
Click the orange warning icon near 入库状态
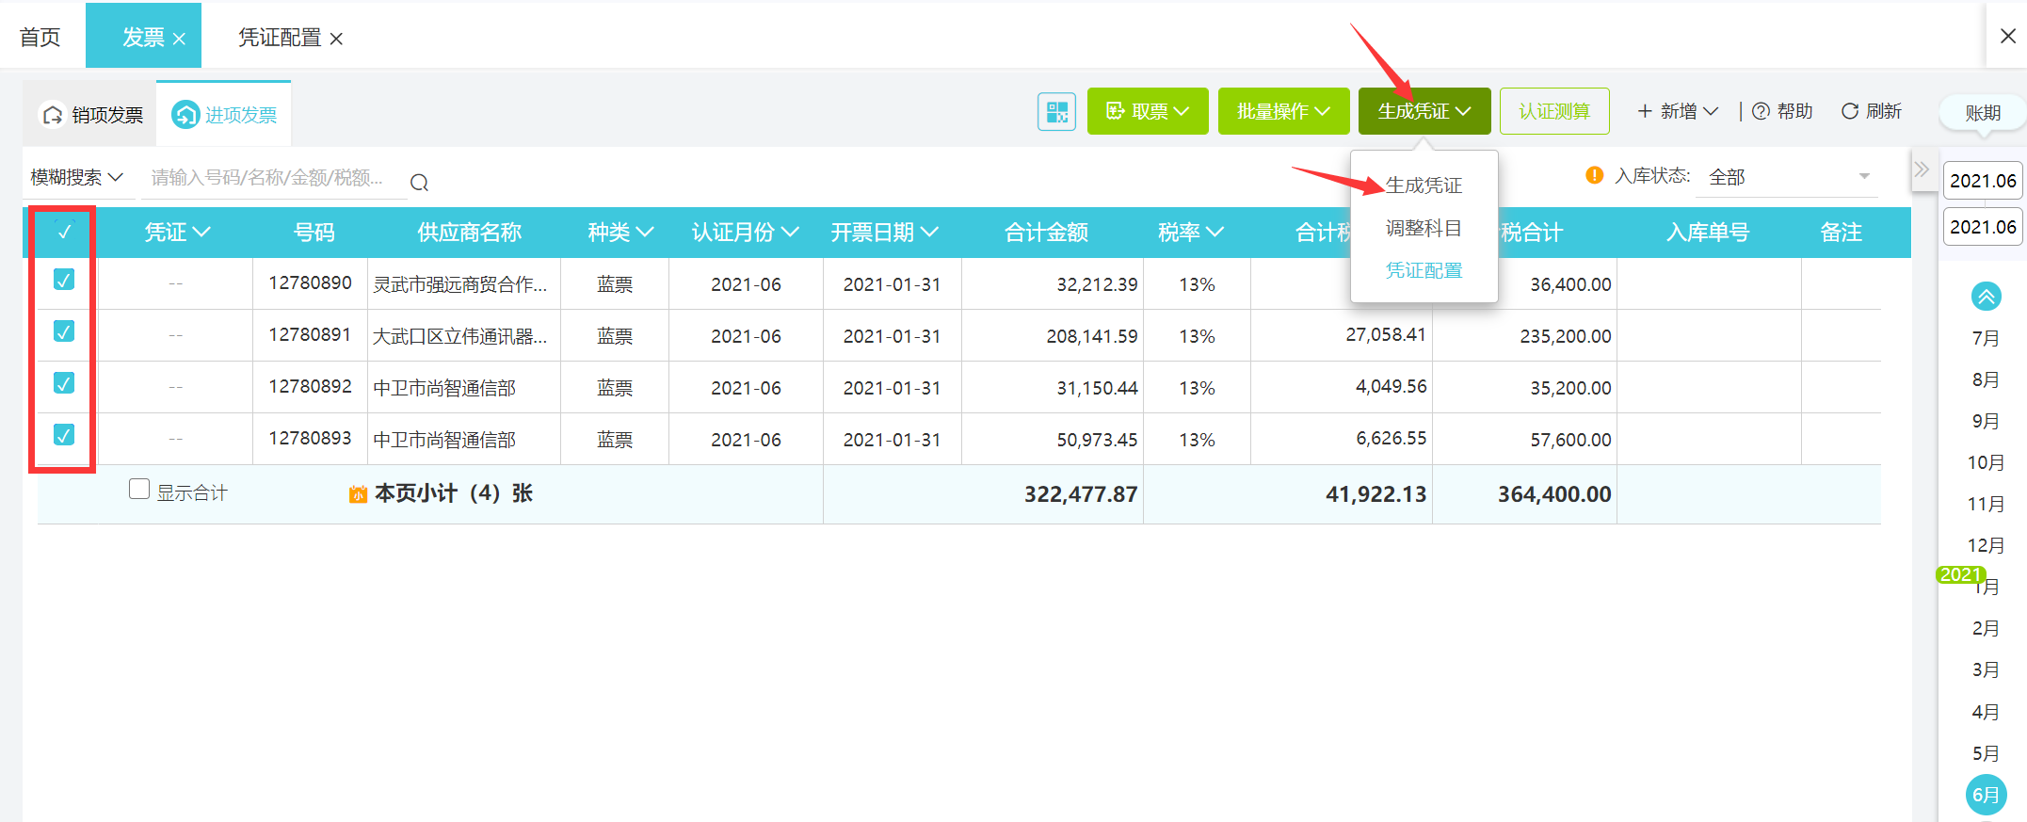[1594, 175]
